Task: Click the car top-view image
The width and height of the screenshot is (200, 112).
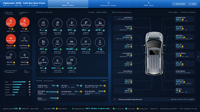Action: [154, 53]
